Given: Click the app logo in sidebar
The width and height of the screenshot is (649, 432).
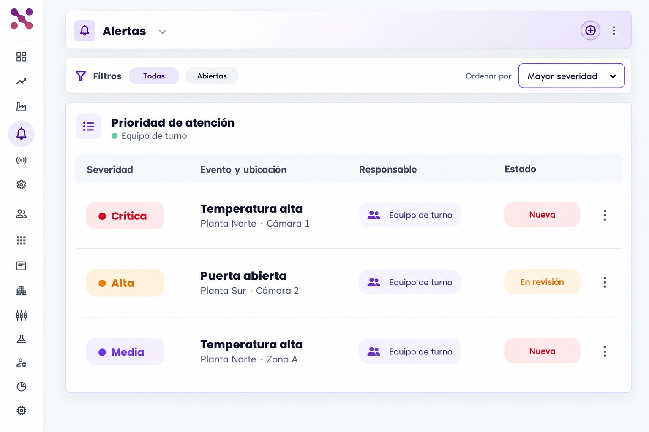Looking at the screenshot, I should tap(22, 19).
